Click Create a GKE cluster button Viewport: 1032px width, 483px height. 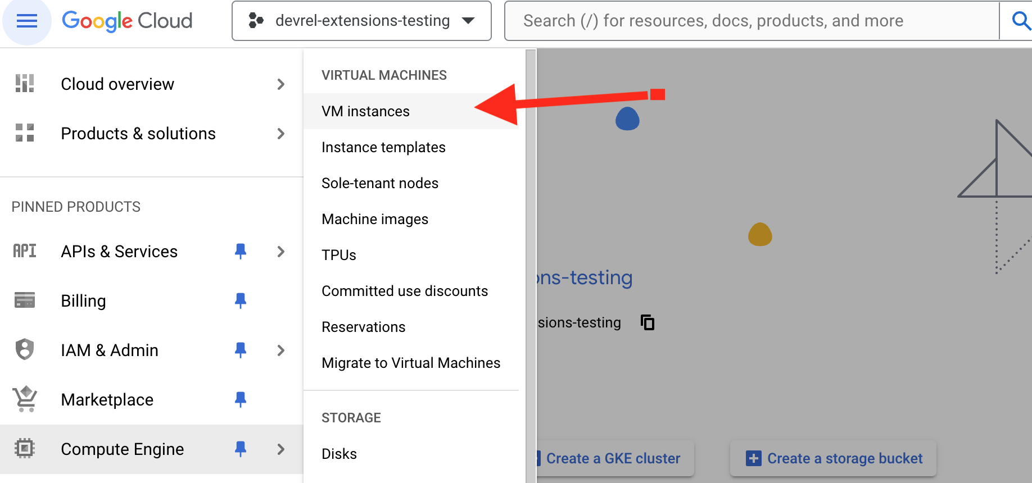(613, 458)
